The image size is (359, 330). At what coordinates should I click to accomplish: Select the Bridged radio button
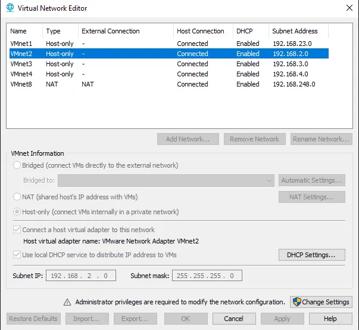17,165
